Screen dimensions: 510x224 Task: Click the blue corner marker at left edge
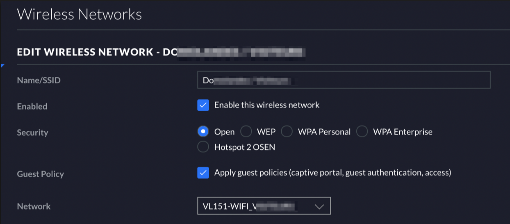pyautogui.click(x=2, y=66)
